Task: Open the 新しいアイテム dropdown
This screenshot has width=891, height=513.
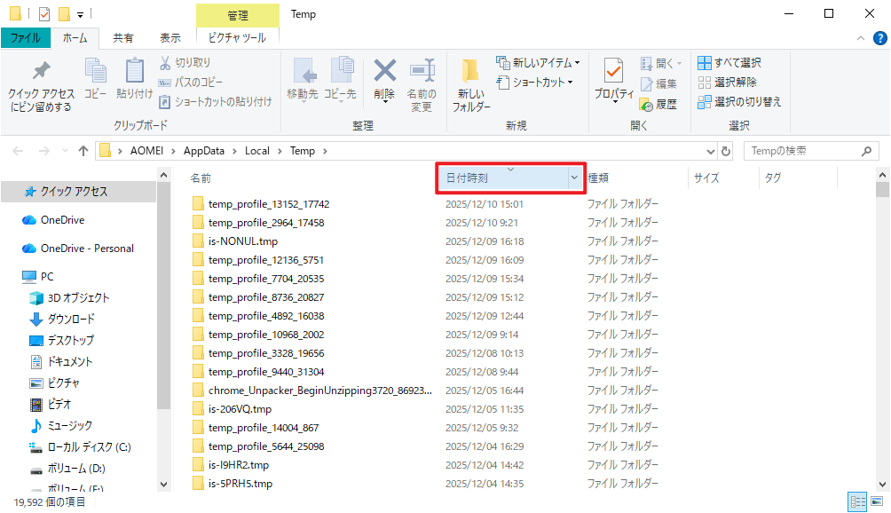Action: click(x=540, y=63)
